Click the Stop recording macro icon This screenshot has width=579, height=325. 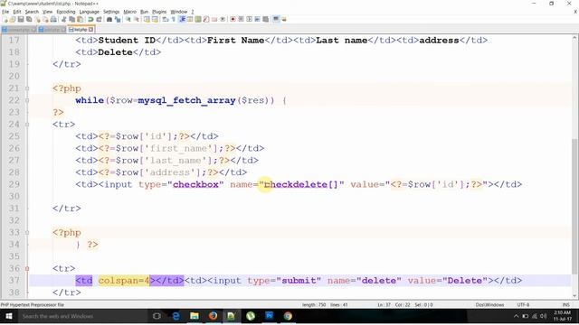click(x=241, y=19)
